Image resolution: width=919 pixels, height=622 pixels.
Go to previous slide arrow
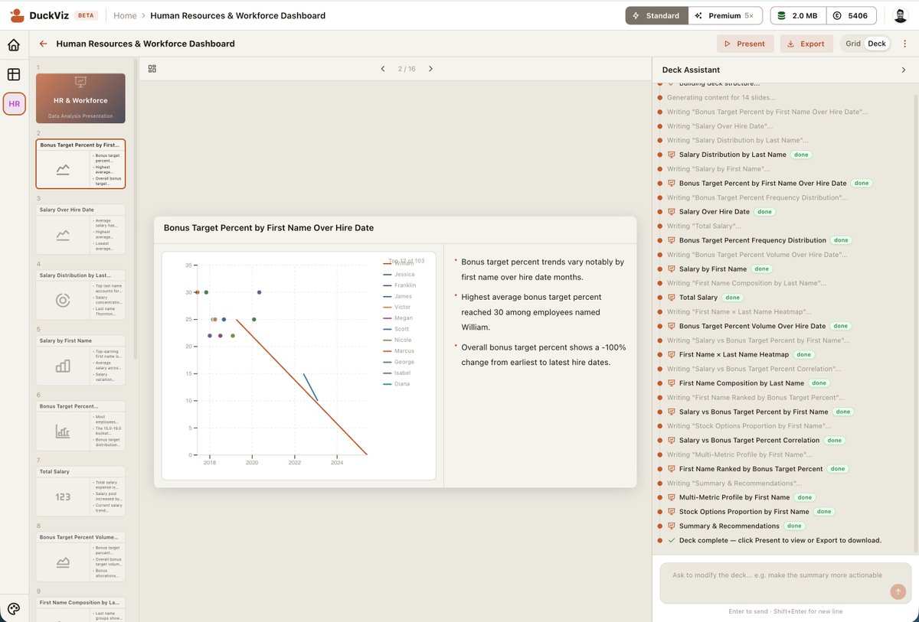(383, 69)
